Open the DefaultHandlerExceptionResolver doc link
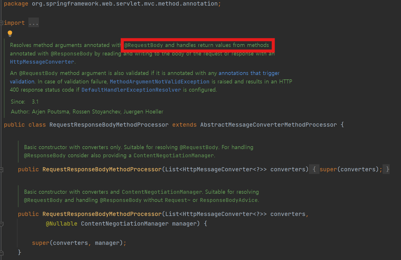 coord(131,90)
